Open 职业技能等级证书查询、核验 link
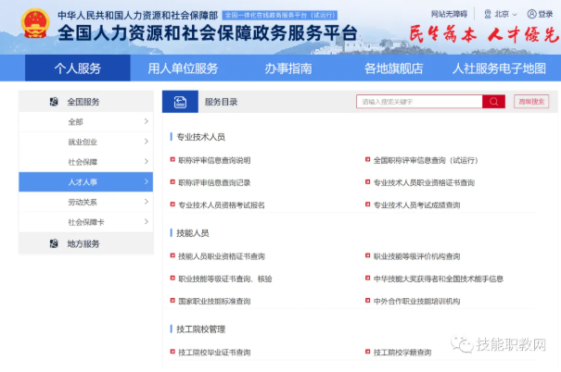This screenshot has height=372, width=561. 225,279
